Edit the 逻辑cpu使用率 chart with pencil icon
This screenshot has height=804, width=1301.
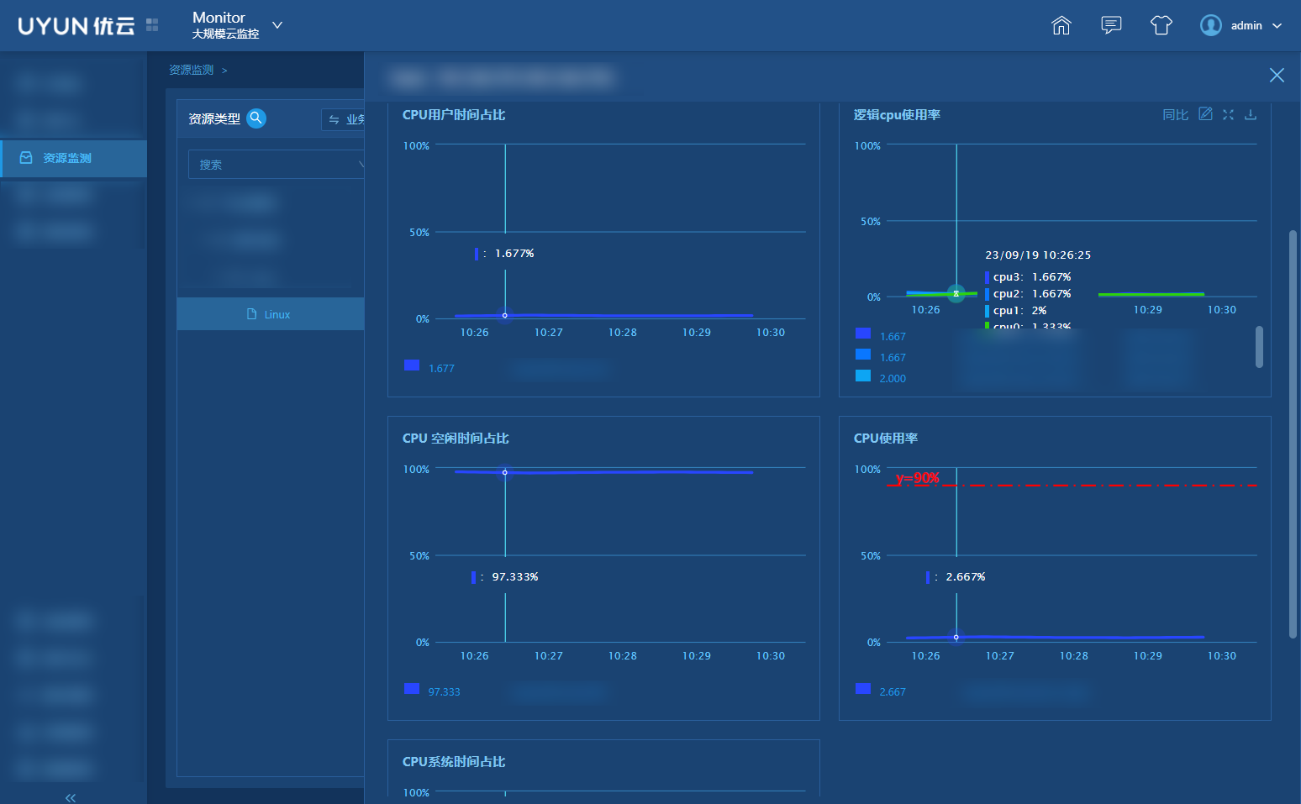click(1205, 114)
